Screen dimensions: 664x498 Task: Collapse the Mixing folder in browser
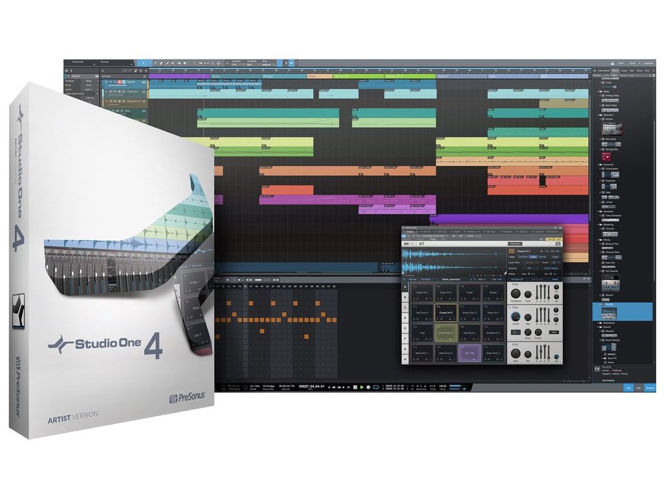coord(599,240)
